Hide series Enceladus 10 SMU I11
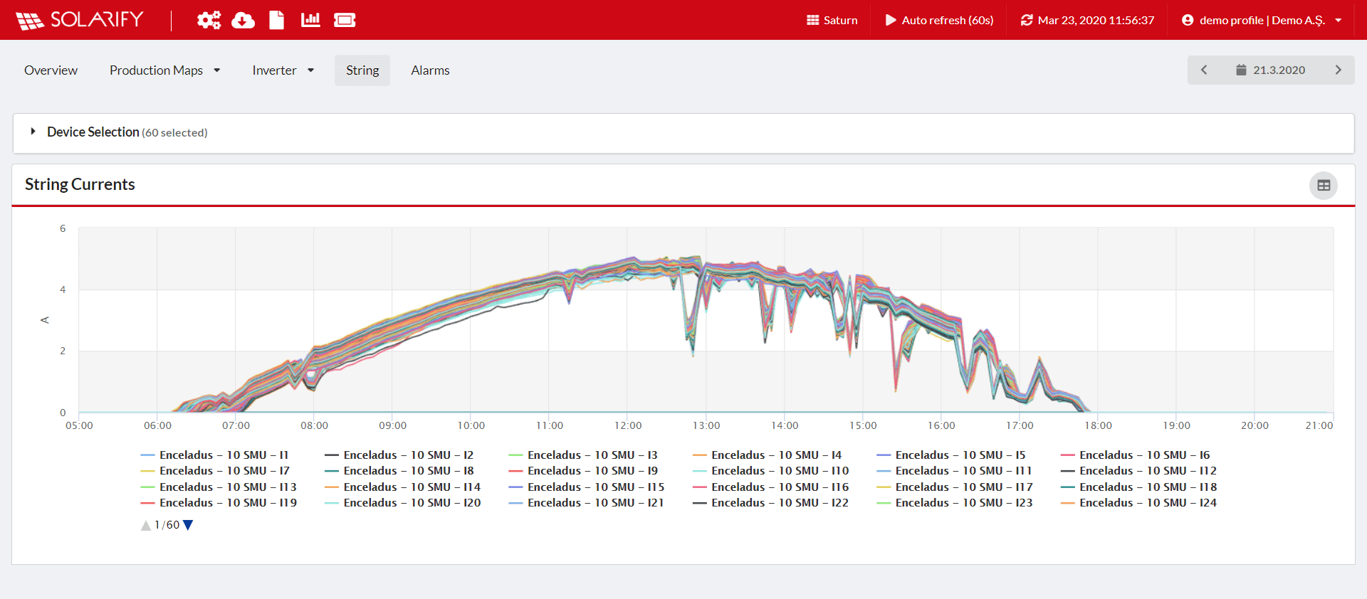Viewport: 1367px width, 599px height. coord(954,471)
